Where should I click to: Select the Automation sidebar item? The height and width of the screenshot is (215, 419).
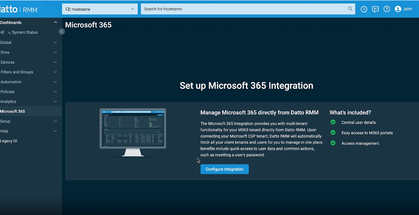tap(11, 82)
